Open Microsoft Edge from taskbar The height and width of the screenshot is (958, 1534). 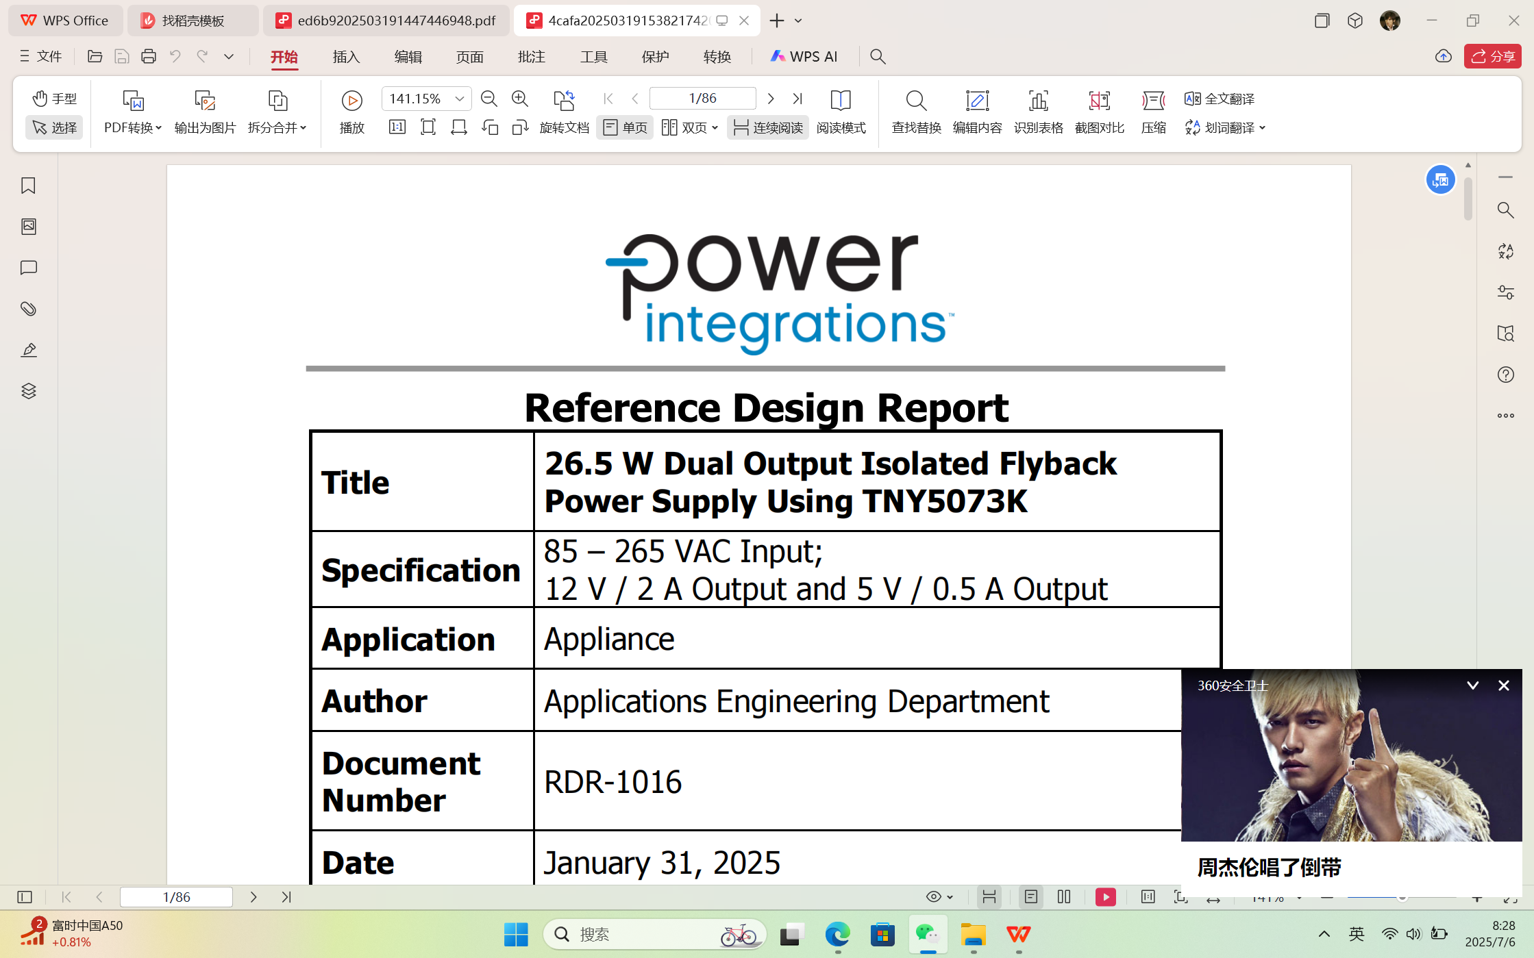(837, 934)
